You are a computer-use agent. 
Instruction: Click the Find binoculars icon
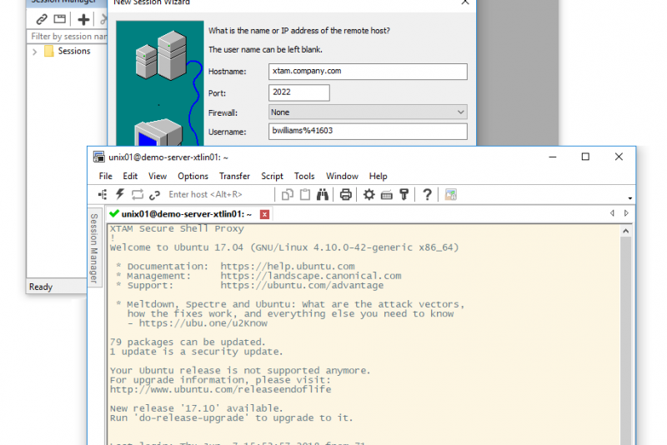(323, 195)
